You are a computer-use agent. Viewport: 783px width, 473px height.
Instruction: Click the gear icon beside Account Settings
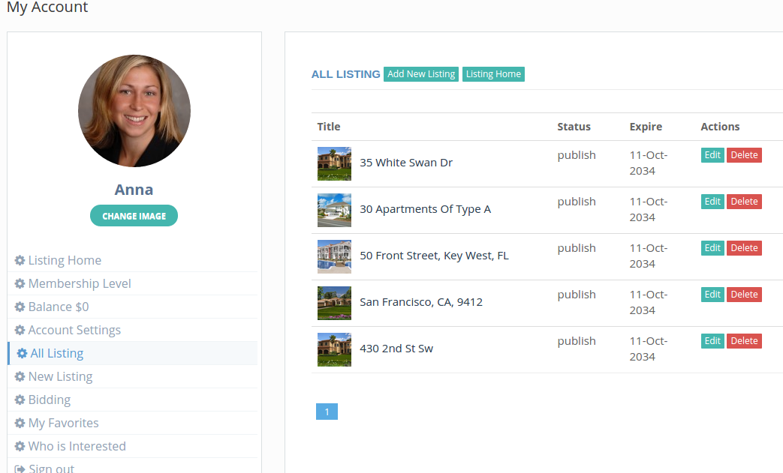[19, 330]
